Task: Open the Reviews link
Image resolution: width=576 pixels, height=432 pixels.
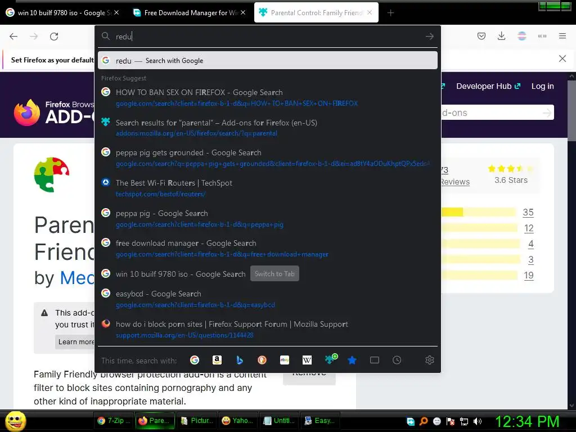Action: tap(455, 182)
